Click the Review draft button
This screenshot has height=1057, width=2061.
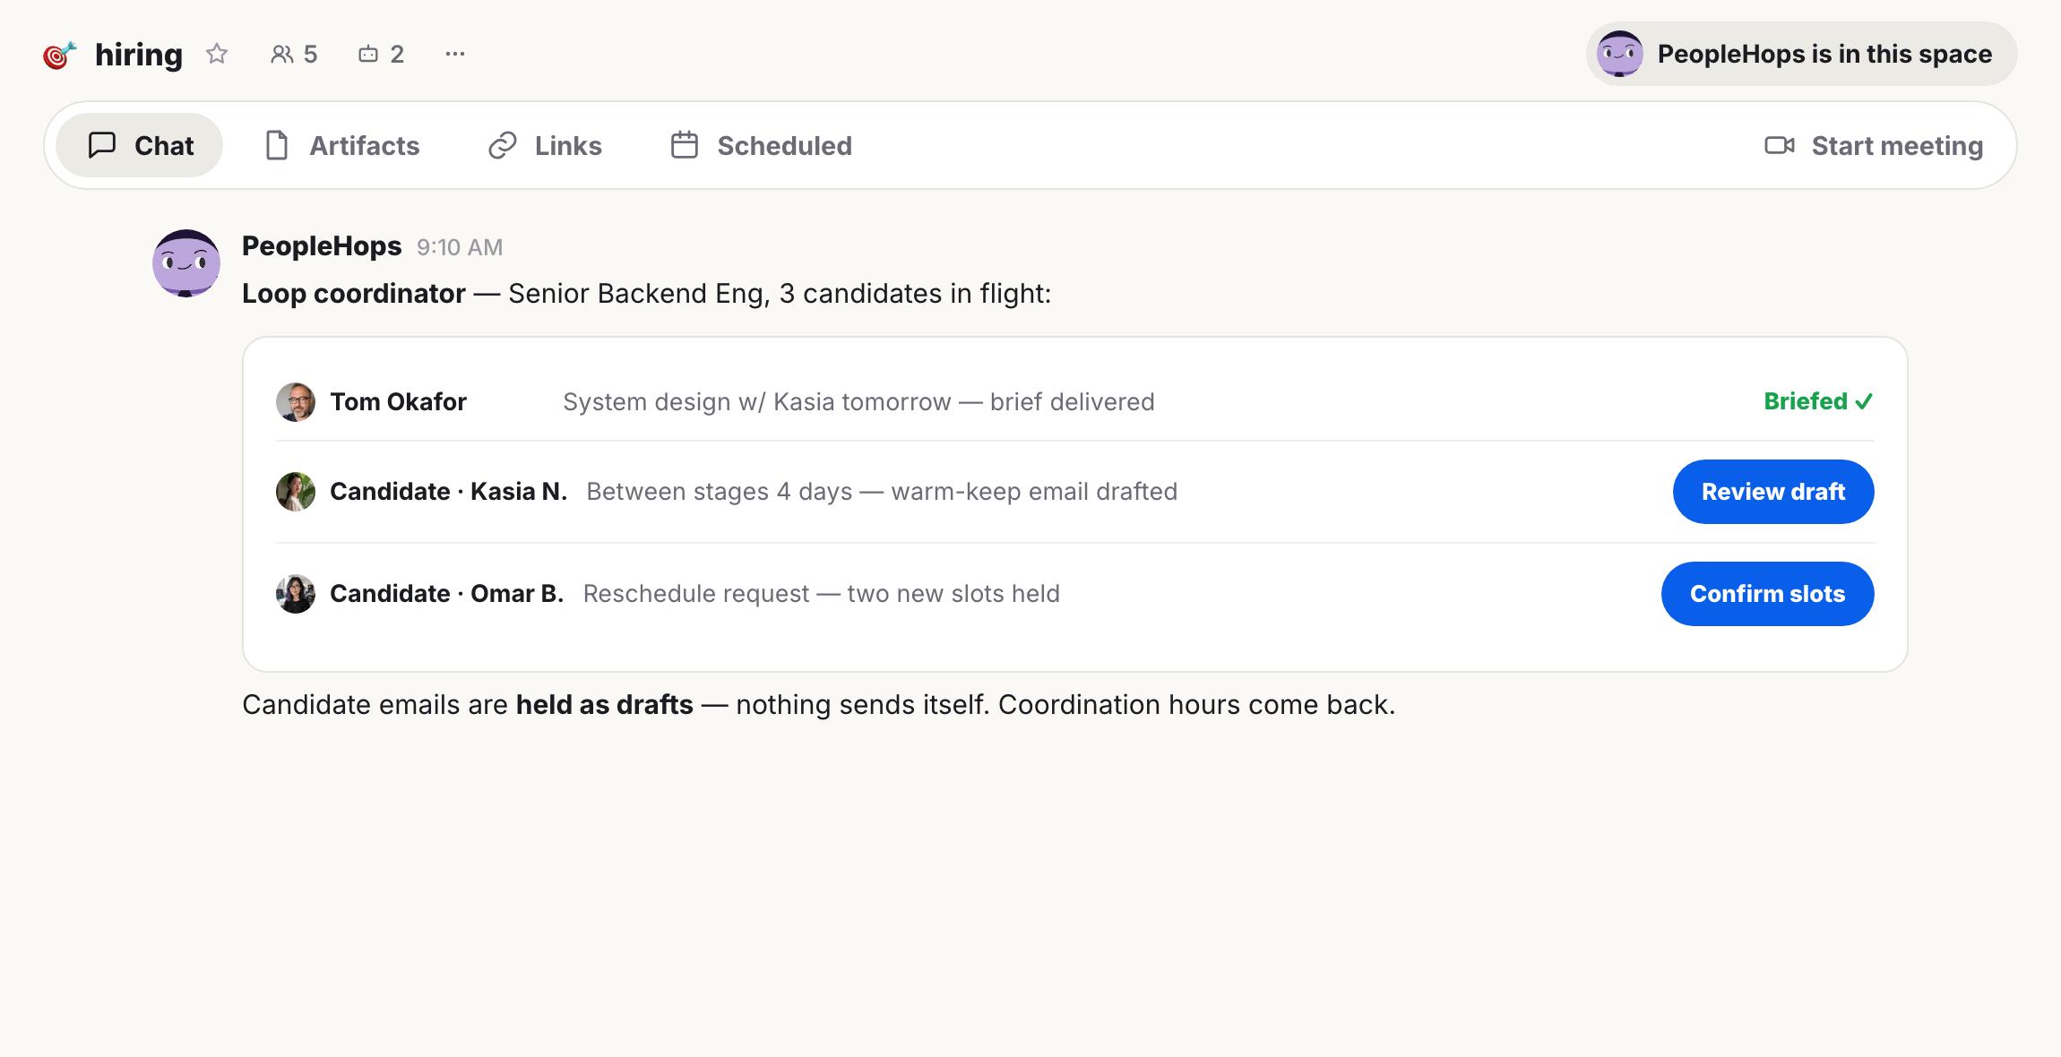[x=1773, y=492]
